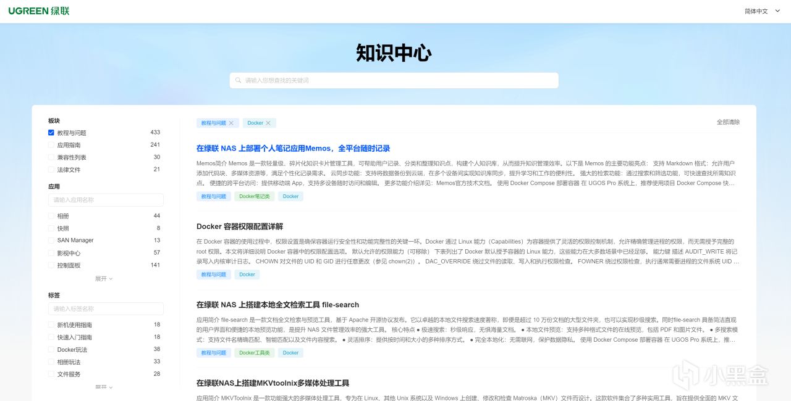The image size is (791, 401).
Task: Click the search magnifier icon
Action: point(238,81)
